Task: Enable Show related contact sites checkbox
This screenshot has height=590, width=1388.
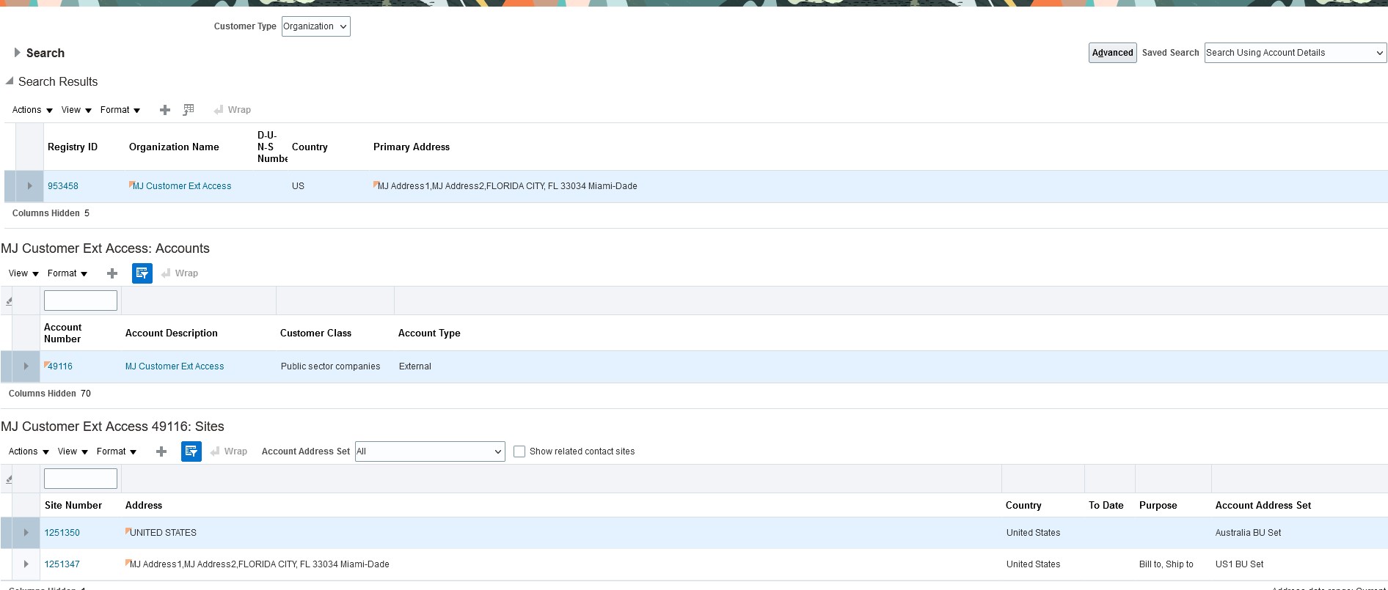Action: 519,451
